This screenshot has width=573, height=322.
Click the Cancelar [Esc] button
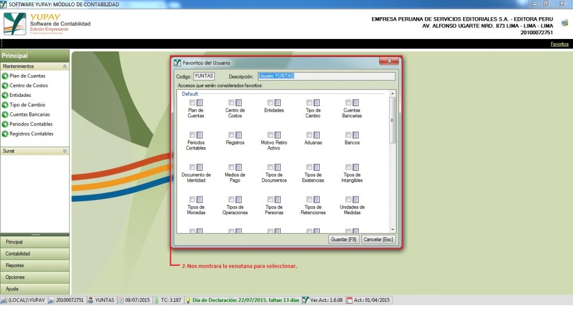pyautogui.click(x=378, y=239)
